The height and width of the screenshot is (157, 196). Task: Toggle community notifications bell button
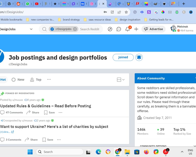(x=139, y=57)
